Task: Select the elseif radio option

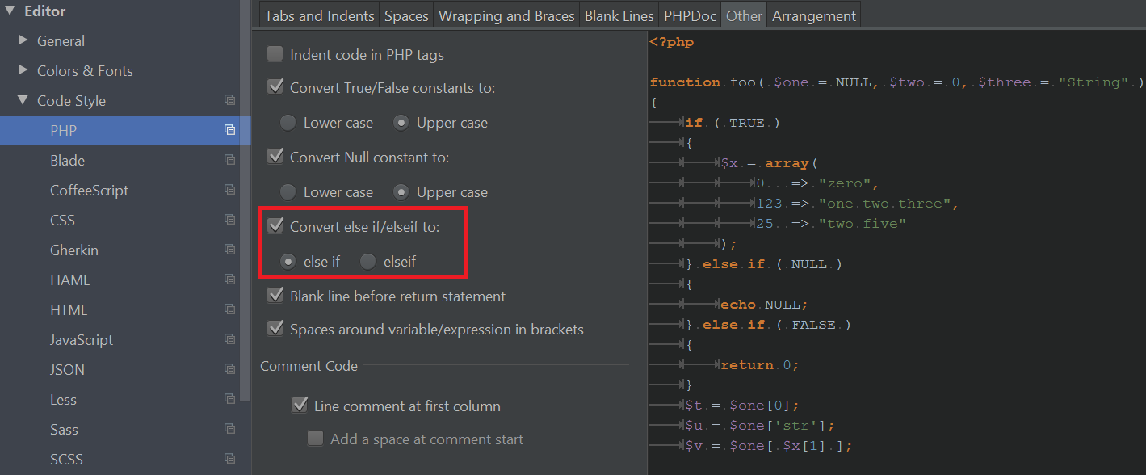Action: [368, 261]
